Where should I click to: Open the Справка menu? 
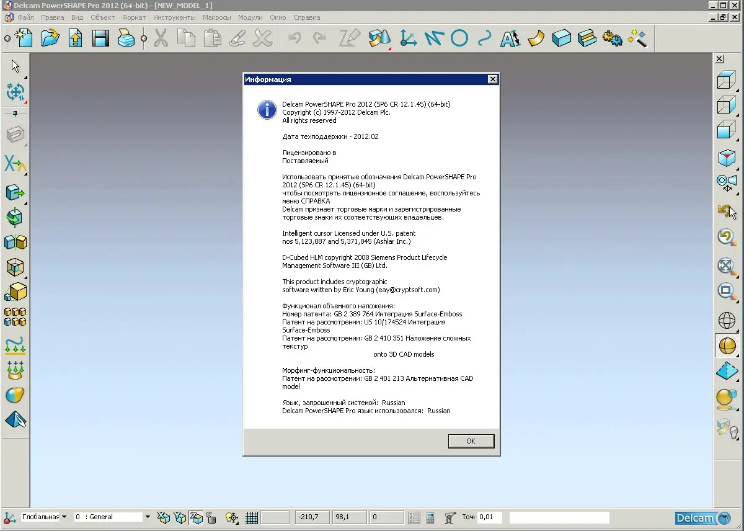pyautogui.click(x=307, y=17)
